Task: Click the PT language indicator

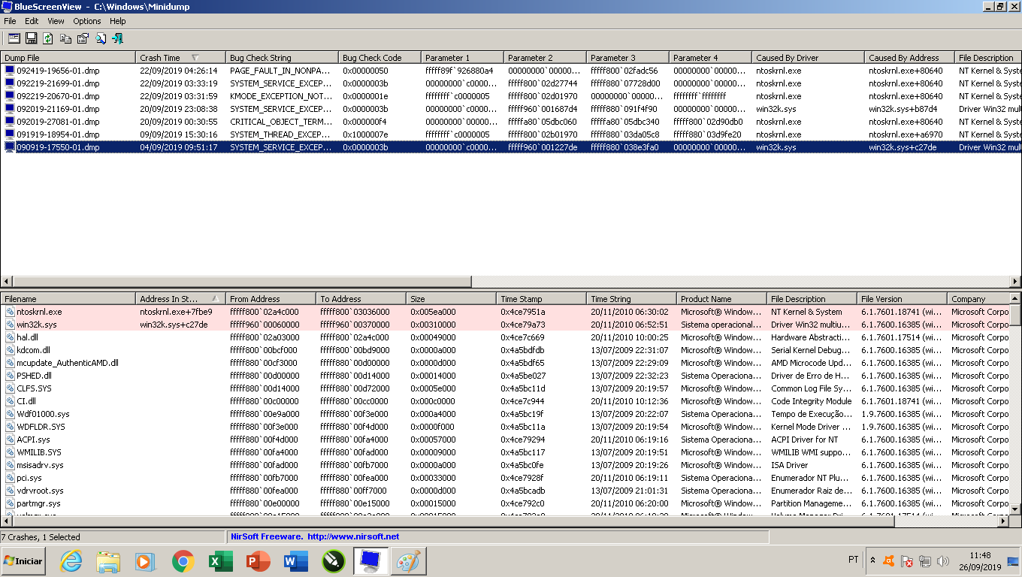Action: (x=854, y=560)
